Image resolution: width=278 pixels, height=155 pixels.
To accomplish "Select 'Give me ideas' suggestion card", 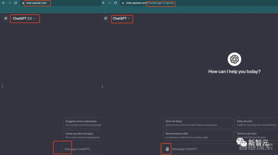I will [x=198, y=123].
